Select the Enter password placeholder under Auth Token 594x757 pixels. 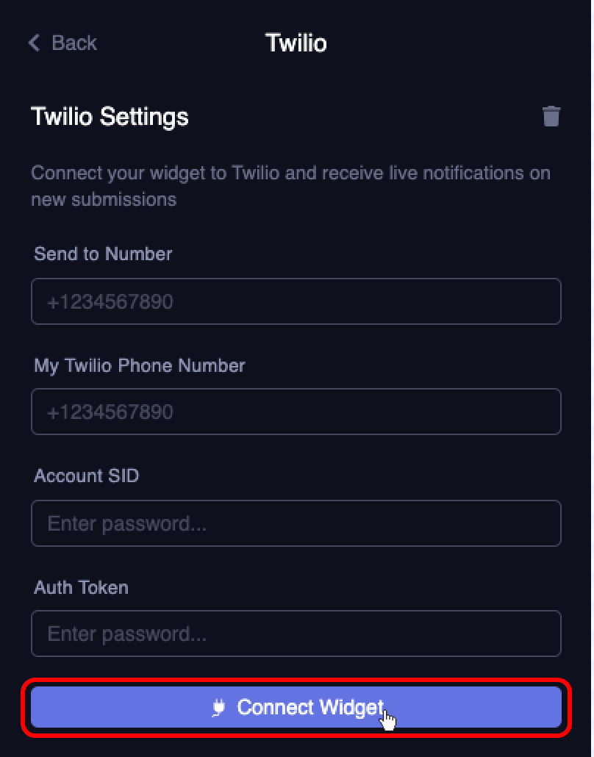point(127,634)
